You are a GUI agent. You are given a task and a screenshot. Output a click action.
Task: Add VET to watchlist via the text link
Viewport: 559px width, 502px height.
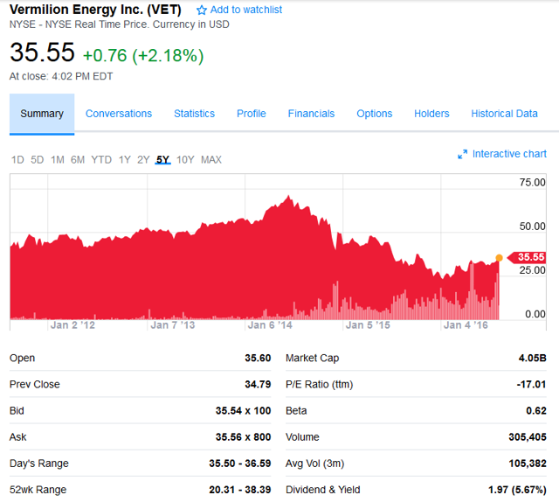click(x=246, y=10)
